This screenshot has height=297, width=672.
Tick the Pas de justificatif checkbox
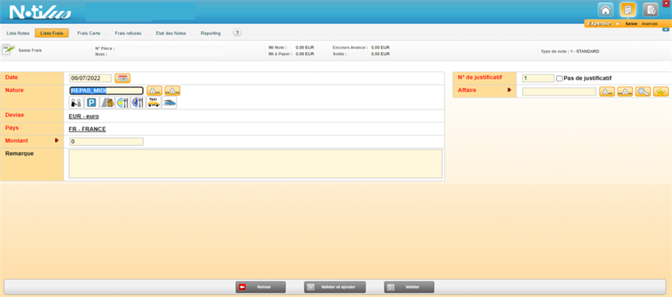click(x=559, y=78)
